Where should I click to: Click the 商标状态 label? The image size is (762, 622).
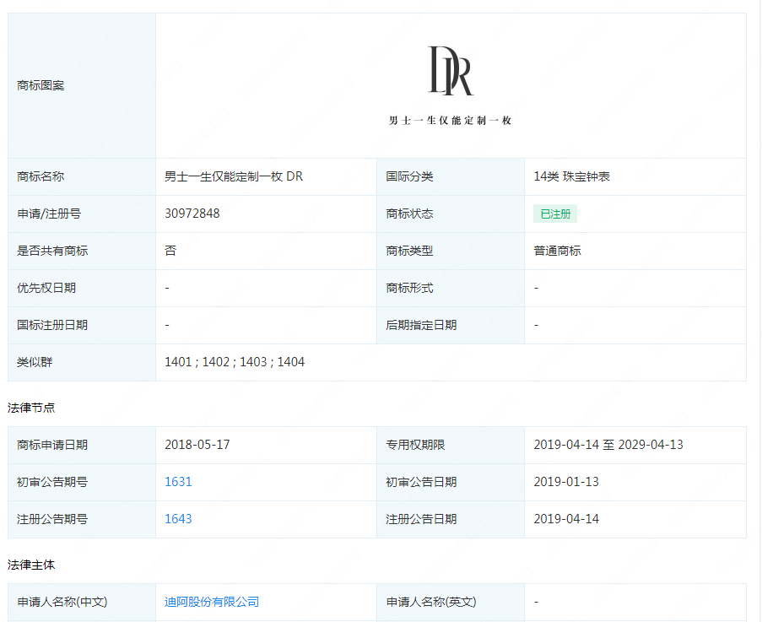pos(409,214)
